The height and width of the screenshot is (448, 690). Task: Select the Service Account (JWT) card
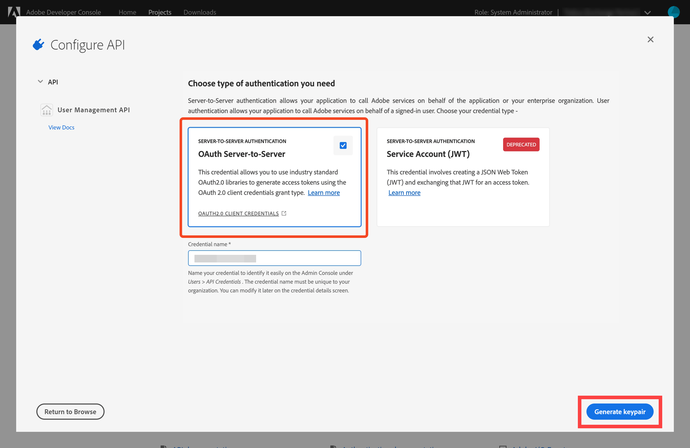pyautogui.click(x=463, y=177)
